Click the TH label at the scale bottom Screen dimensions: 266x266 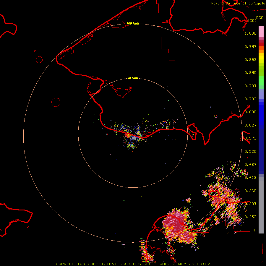(254, 230)
